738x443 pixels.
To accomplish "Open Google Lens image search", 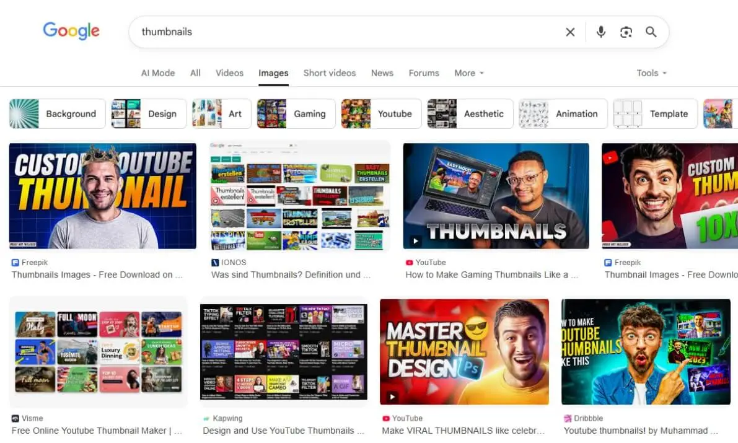I will (626, 32).
